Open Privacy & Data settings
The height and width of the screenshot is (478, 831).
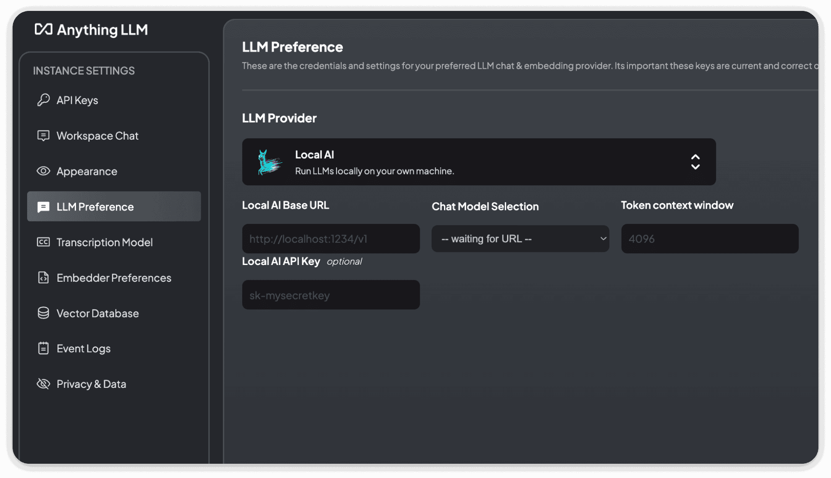(x=114, y=384)
